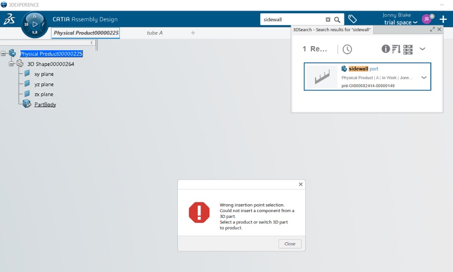This screenshot has width=453, height=272.
Task: Click the 3DEXPERIENCE window title icon
Action: click(4, 5)
